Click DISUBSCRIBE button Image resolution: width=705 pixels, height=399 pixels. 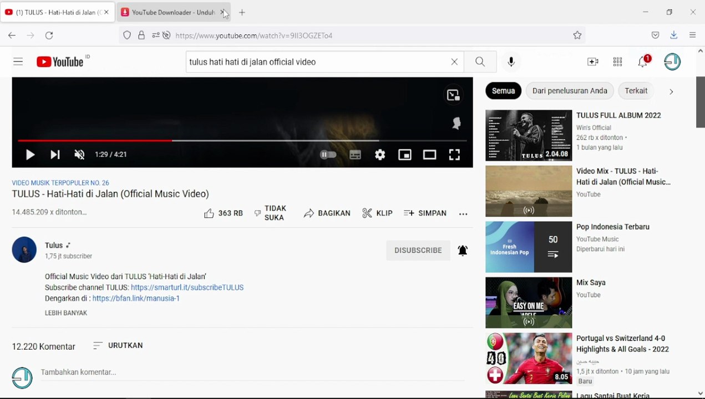(418, 250)
